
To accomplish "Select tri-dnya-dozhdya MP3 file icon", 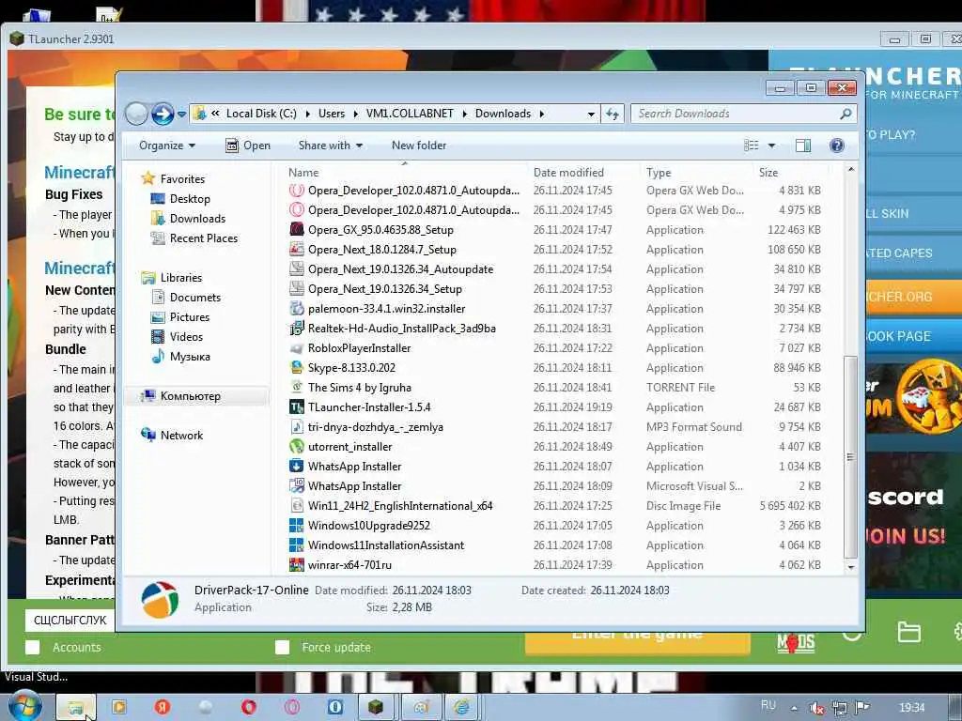I will click(x=297, y=427).
